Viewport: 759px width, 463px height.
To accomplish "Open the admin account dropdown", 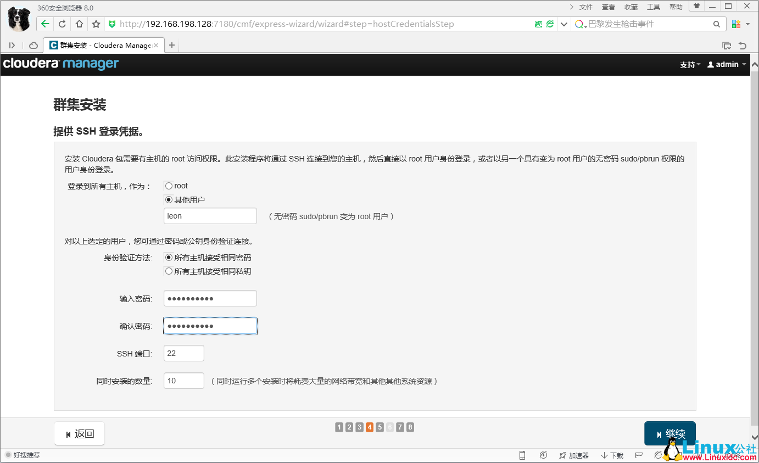I will [x=726, y=64].
